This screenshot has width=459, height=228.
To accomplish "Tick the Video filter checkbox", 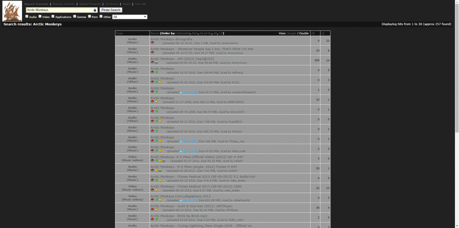I will [40, 17].
